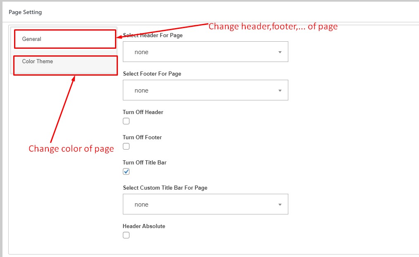This screenshot has width=419, height=257.
Task: Click the caret arrow in the custom title bar select
Action: [x=280, y=205]
